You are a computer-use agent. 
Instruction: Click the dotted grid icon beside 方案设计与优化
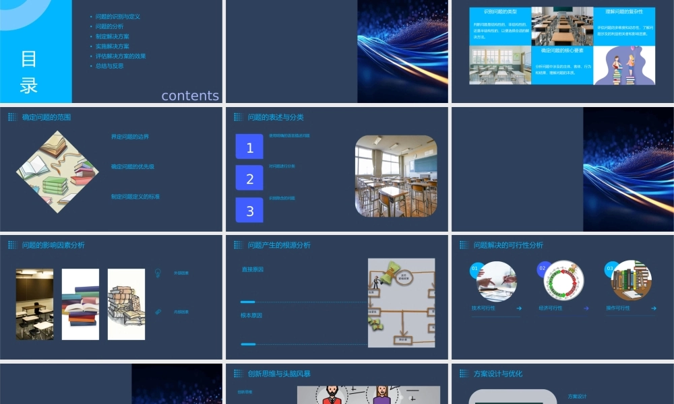464,374
